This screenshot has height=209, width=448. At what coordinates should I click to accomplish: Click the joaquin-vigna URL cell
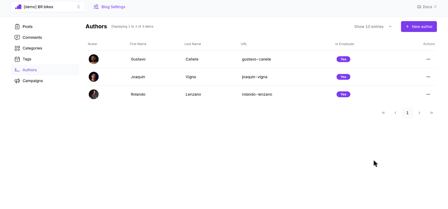pos(255,77)
